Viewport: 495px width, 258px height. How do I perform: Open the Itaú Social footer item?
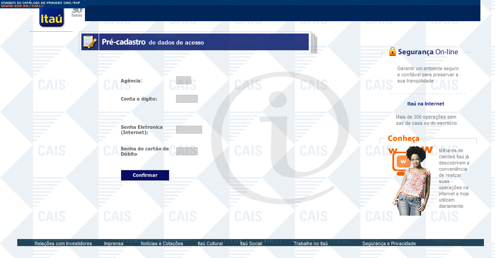(251, 243)
